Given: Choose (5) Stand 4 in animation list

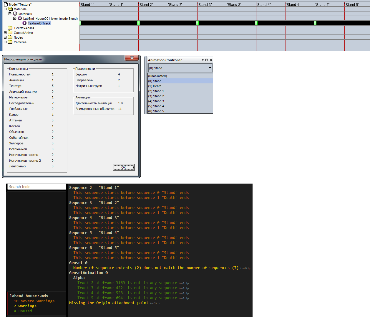Looking at the screenshot, I should pos(180,106).
